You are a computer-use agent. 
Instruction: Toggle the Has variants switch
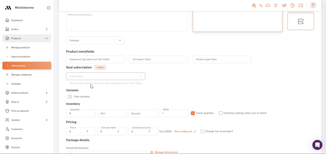[x=69, y=96]
